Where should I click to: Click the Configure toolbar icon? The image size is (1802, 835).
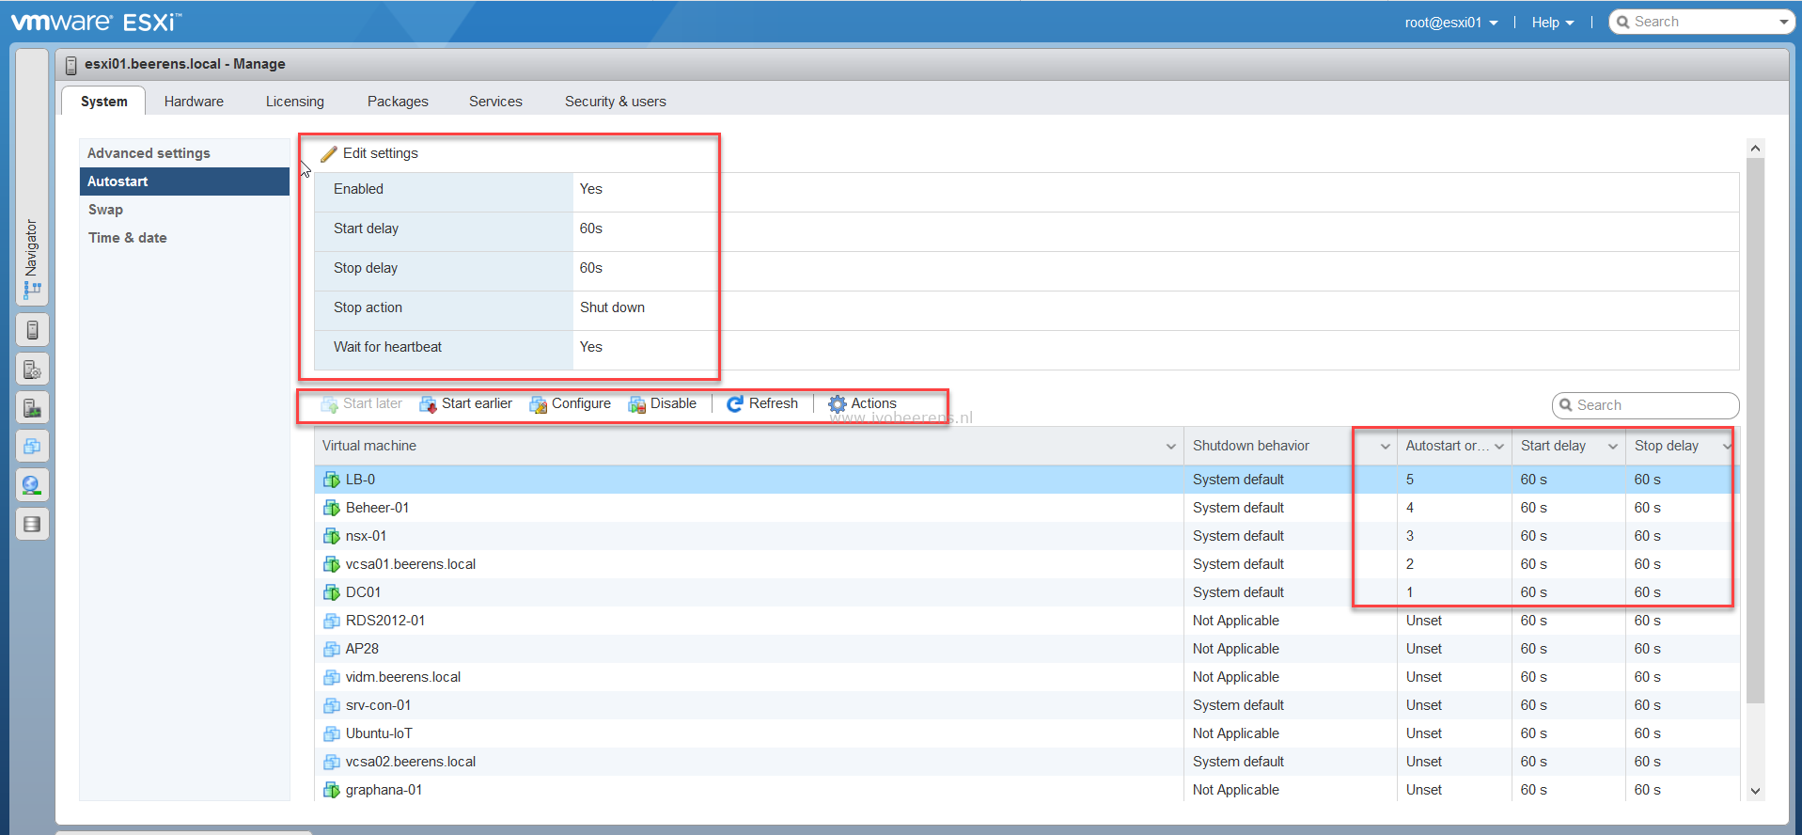click(538, 404)
